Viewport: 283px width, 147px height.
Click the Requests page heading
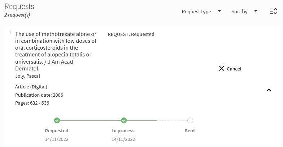pyautogui.click(x=19, y=6)
